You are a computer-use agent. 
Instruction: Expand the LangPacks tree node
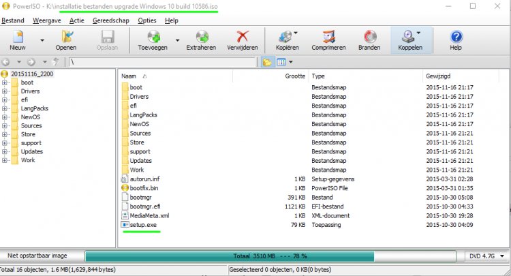[x=5, y=108]
